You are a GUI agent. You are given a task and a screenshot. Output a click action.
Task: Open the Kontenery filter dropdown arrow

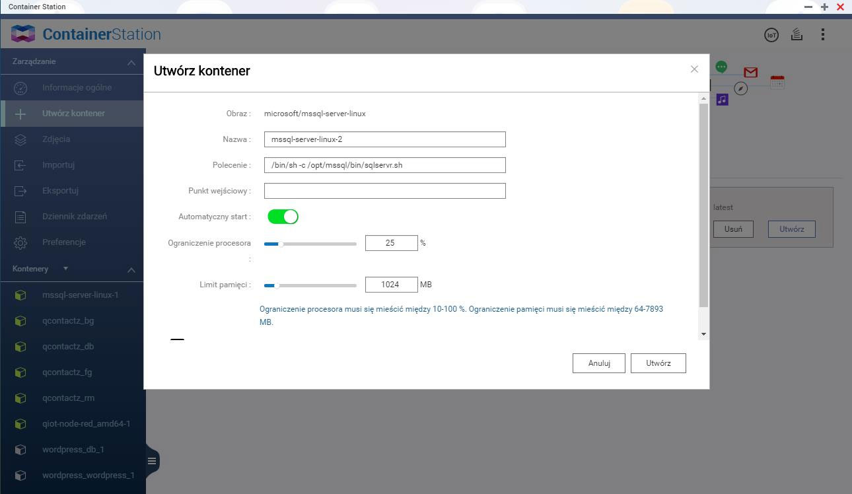(65, 269)
